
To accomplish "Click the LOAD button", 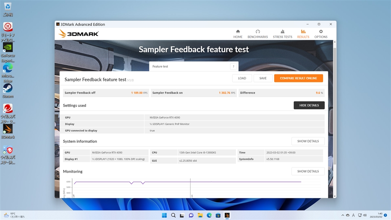I will click(x=242, y=78).
